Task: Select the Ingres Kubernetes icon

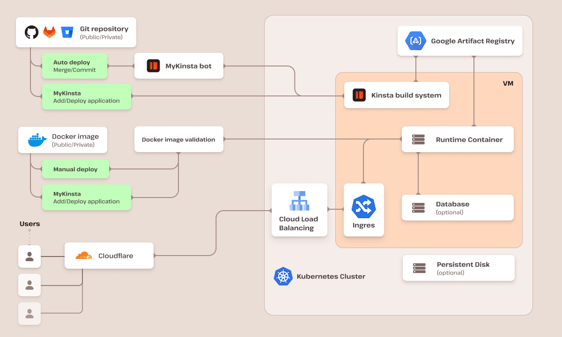Action: (364, 206)
